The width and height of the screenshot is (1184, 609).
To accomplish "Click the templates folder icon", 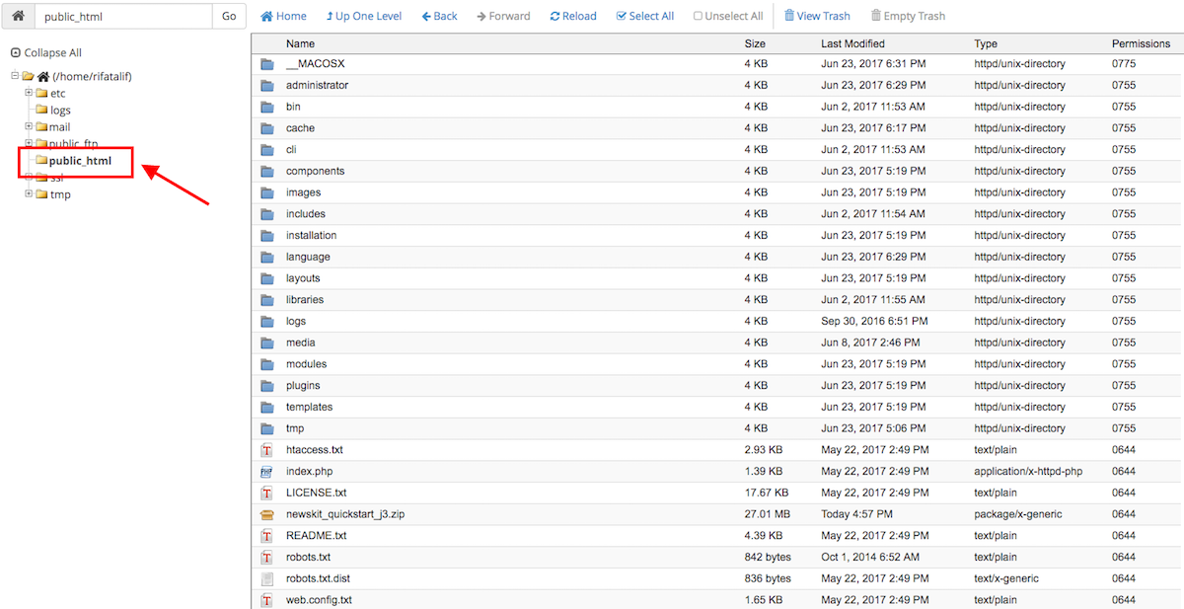I will point(266,408).
